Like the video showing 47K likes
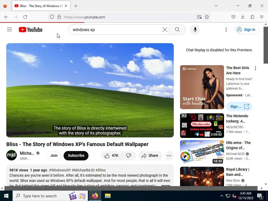Image resolution: width=268 pixels, height=201 pixels. point(112,155)
